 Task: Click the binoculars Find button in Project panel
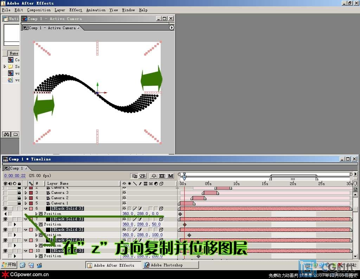(6, 134)
